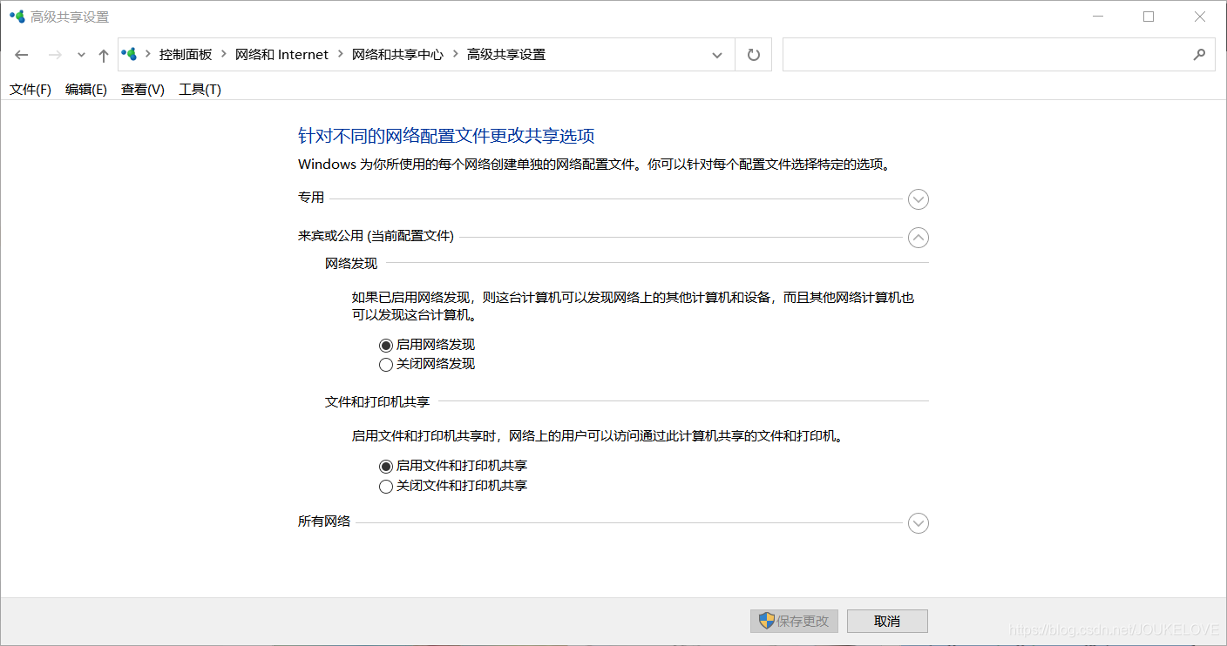Open the address bar history dropdown
The width and height of the screenshot is (1227, 646).
717,55
